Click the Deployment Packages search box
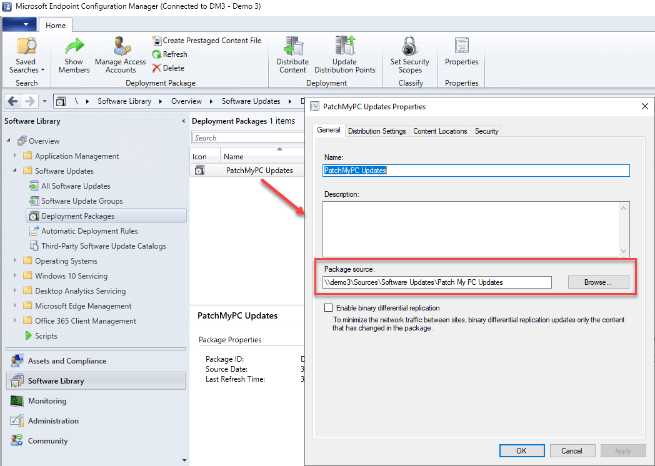Screen dimensions: 655x466 [249, 138]
